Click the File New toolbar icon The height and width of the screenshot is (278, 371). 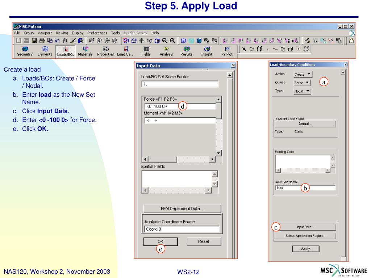click(18, 41)
